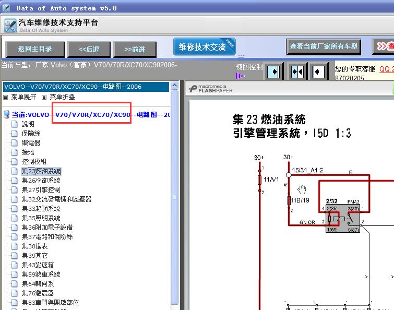Open the 控制模組 tree item
The width and height of the screenshot is (394, 310).
[34, 162]
